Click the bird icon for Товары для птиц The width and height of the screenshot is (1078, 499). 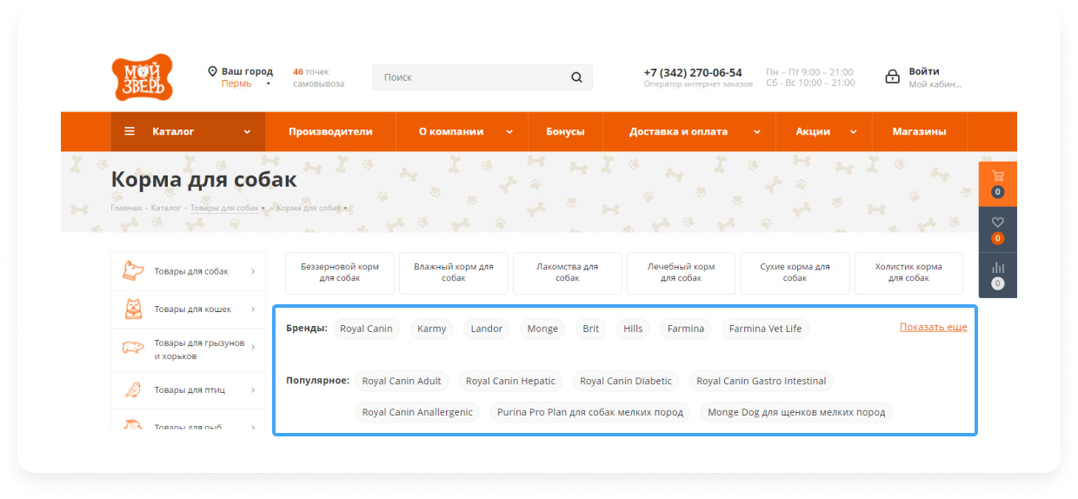tap(133, 389)
